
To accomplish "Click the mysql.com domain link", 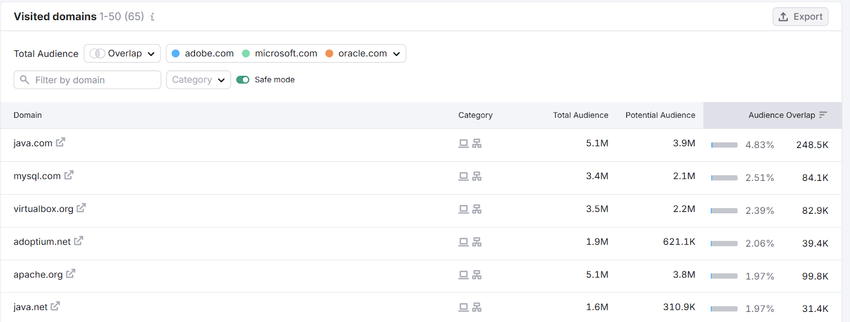I will pyautogui.click(x=37, y=176).
